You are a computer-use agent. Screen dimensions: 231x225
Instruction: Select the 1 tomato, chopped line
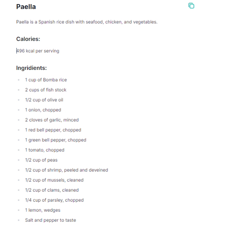pos(45,150)
